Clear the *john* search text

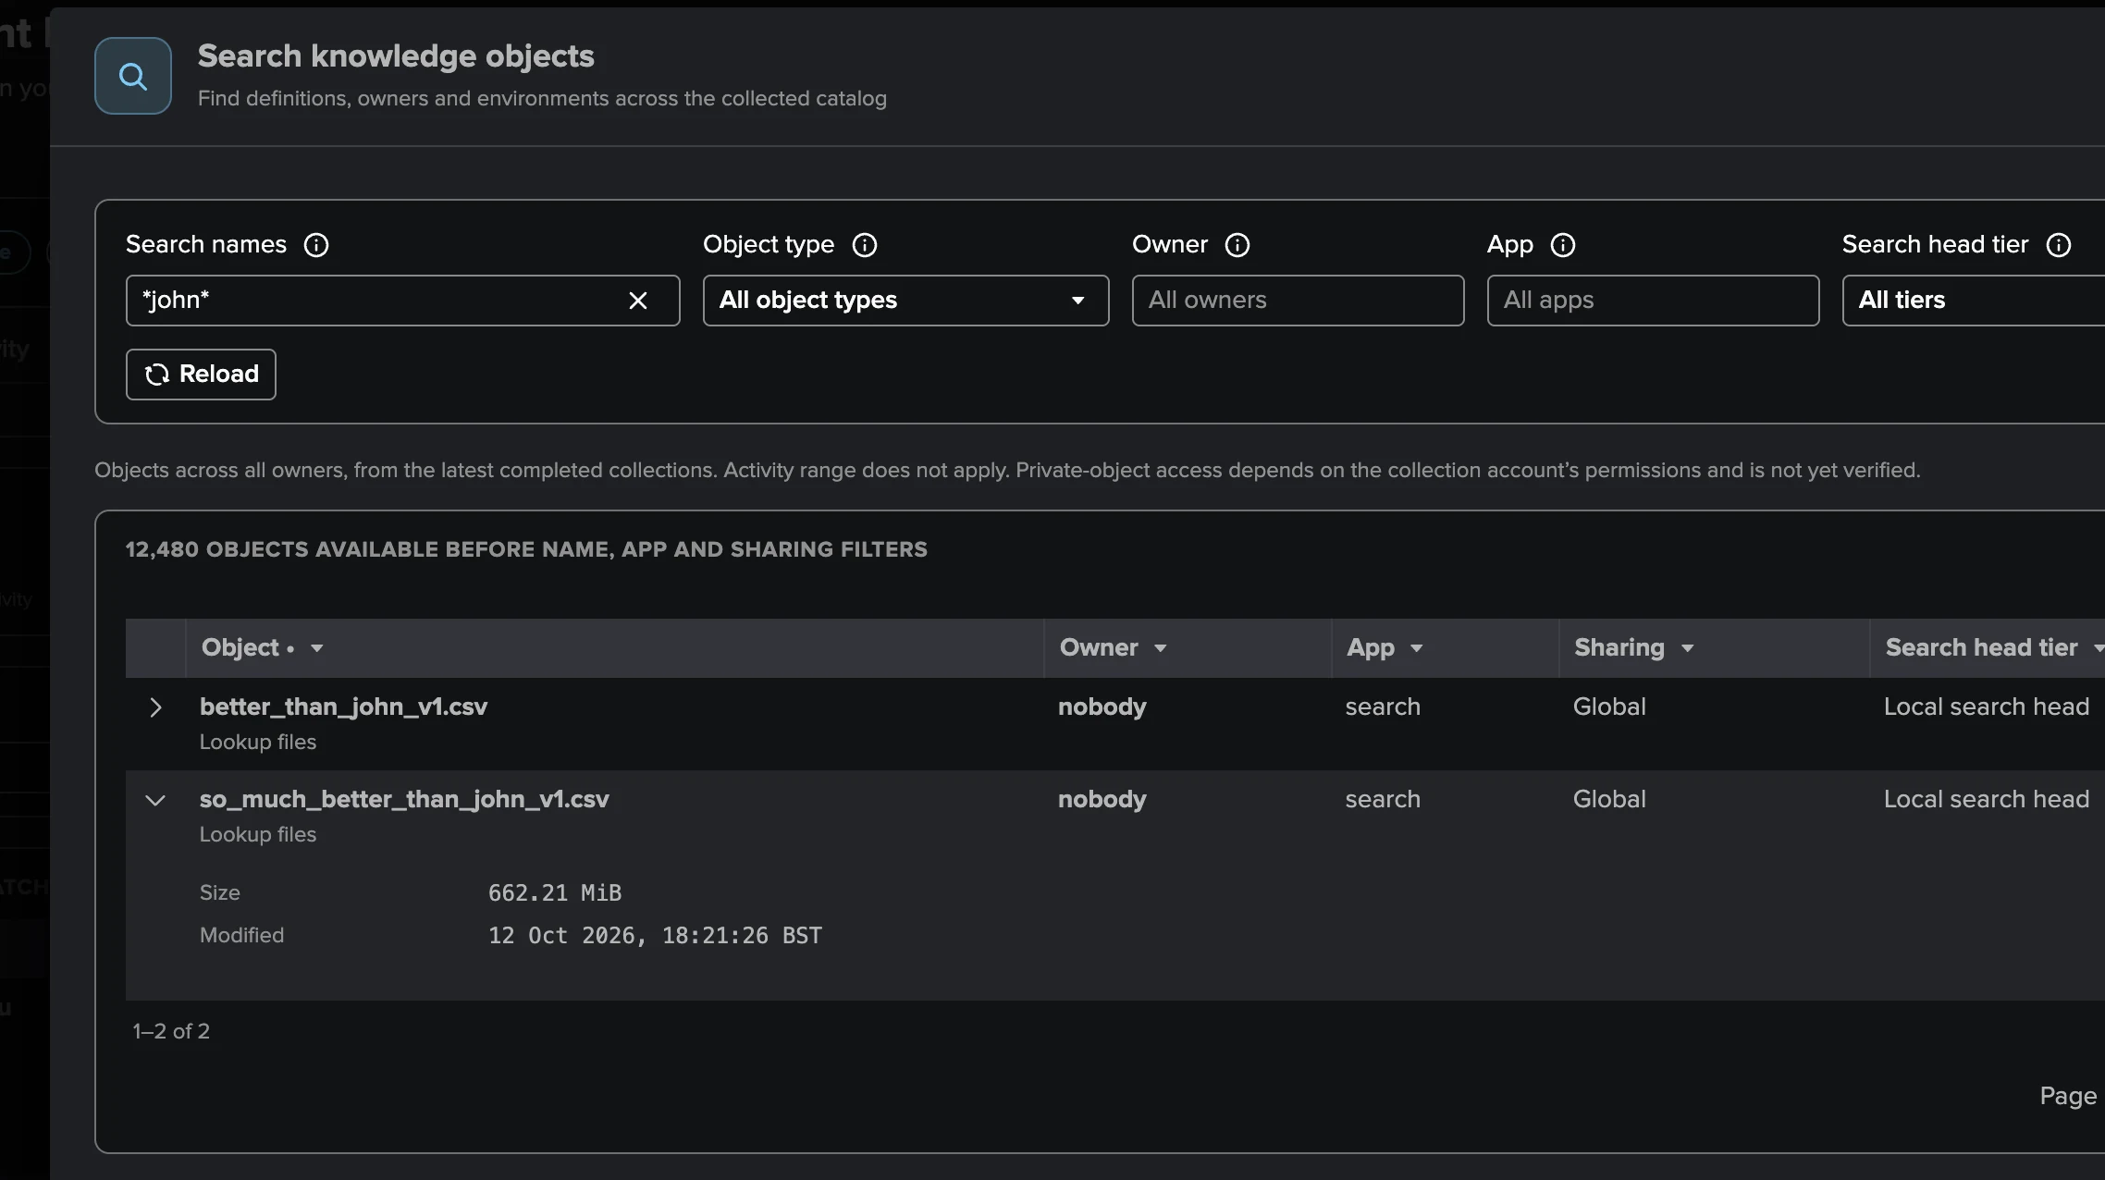point(638,301)
